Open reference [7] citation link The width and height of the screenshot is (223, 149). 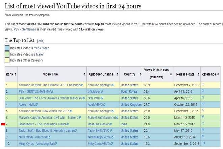(203, 124)
